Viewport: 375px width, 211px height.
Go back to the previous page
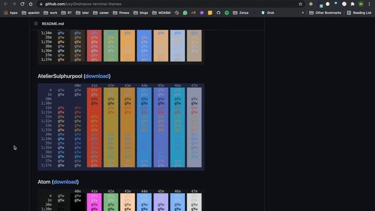[5, 4]
